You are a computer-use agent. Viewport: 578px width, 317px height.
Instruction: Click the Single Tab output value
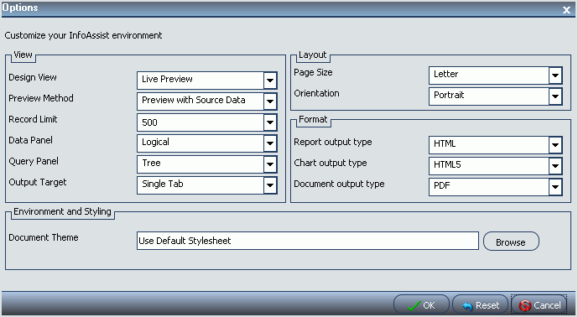[200, 185]
